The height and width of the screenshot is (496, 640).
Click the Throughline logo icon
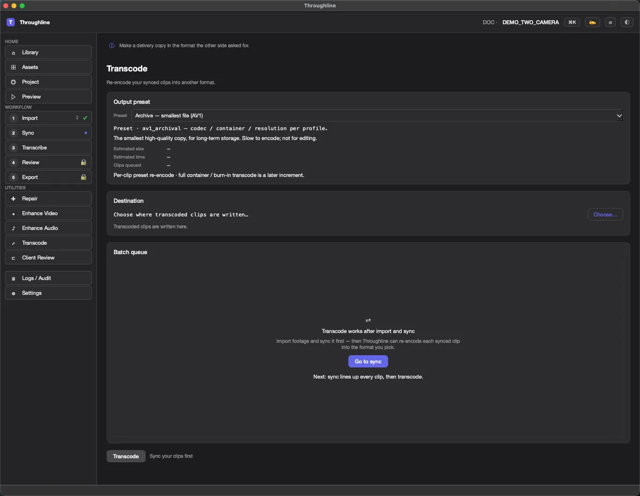(x=11, y=22)
